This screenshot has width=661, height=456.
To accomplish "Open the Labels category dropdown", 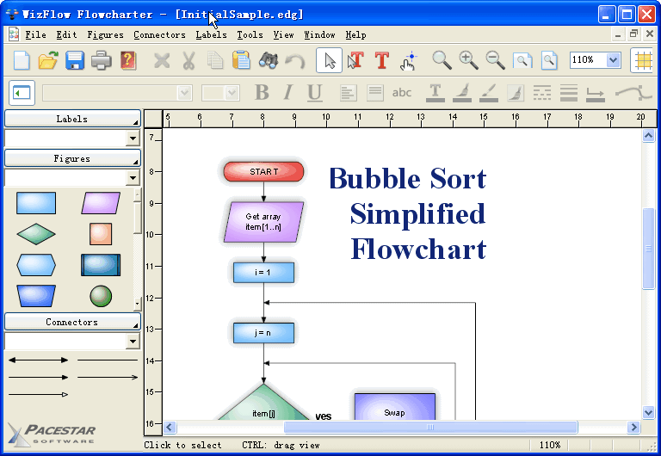I will [x=133, y=138].
